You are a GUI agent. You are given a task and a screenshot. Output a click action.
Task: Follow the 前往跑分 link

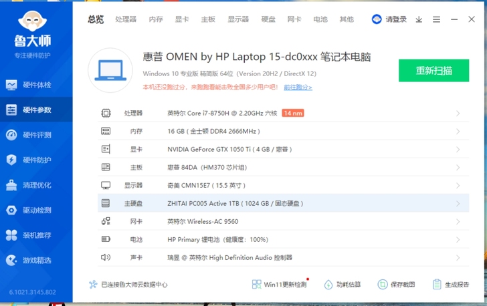tap(298, 88)
